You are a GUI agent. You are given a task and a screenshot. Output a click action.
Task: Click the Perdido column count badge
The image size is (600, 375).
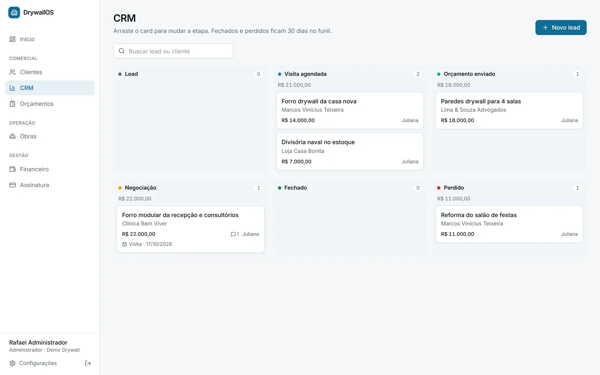point(577,188)
